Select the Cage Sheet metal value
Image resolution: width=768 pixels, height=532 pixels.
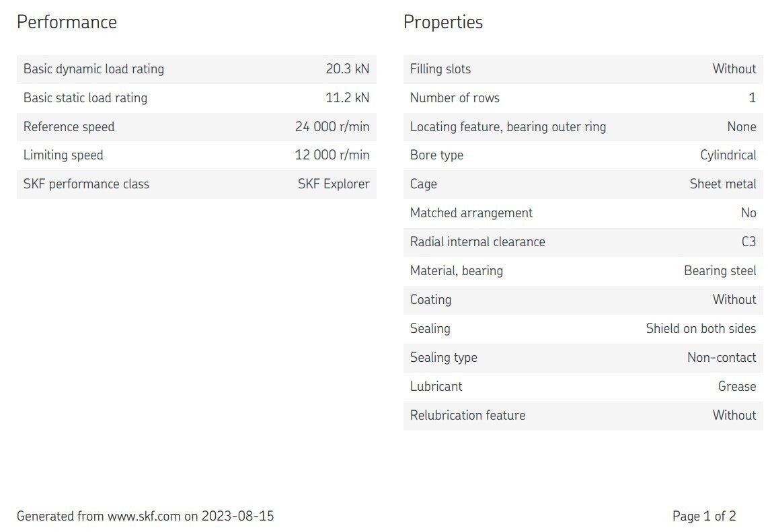coord(722,184)
